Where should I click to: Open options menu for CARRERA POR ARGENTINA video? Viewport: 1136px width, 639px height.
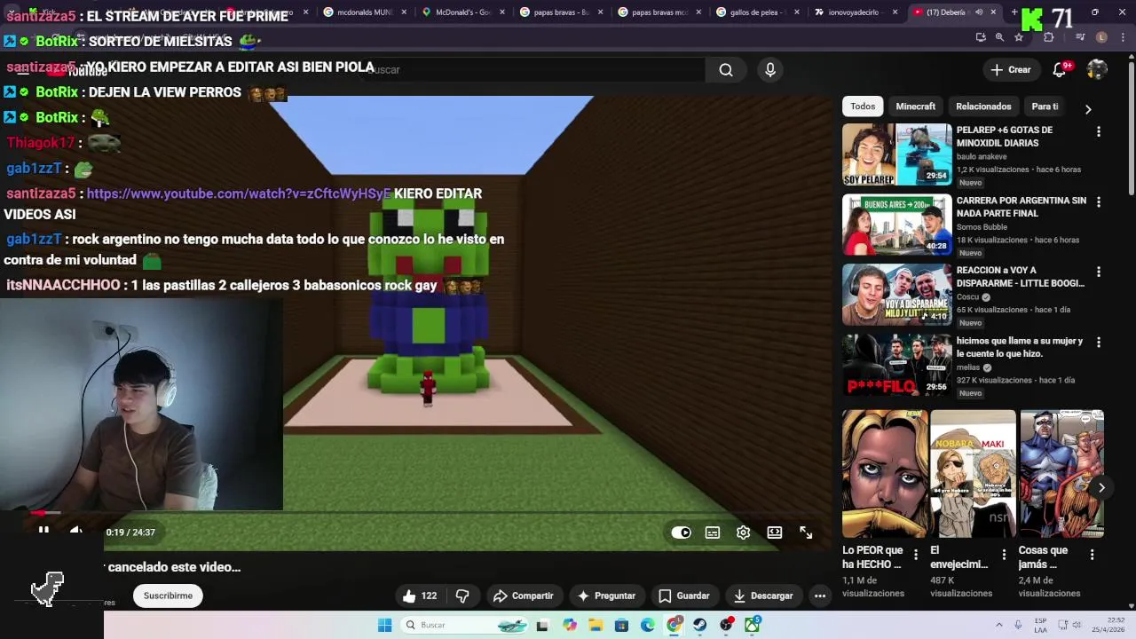1099,202
